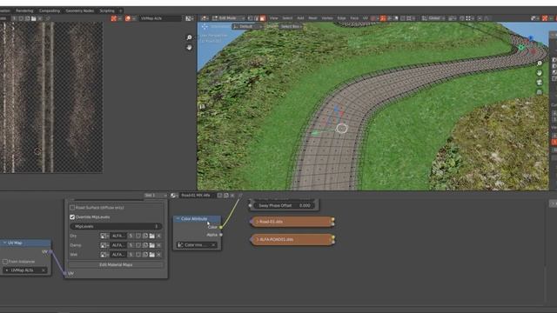The image size is (557, 313).
Task: Open the folder icon on Dry row
Action: tap(151, 236)
